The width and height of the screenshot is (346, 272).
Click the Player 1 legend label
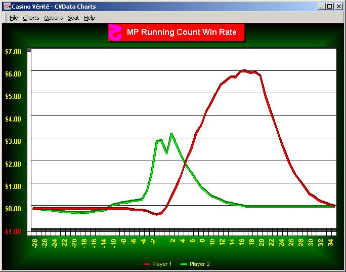tap(162, 264)
